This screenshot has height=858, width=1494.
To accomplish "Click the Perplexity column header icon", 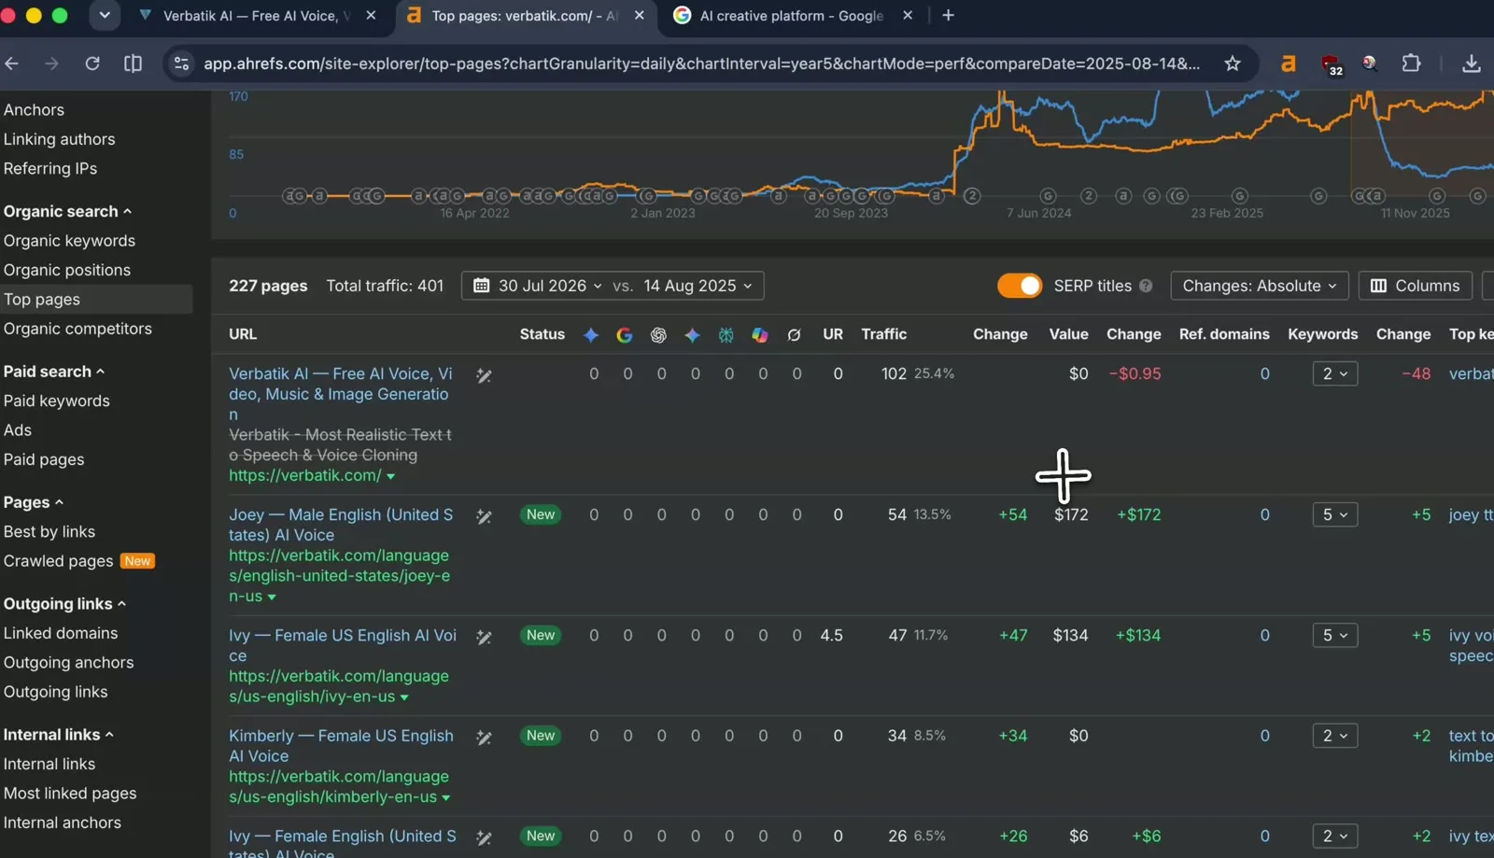I will click(x=726, y=334).
